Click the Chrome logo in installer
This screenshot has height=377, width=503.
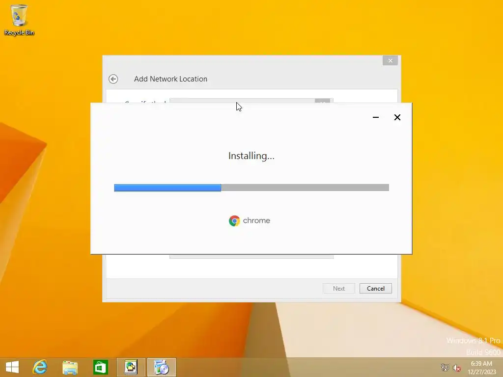click(234, 220)
